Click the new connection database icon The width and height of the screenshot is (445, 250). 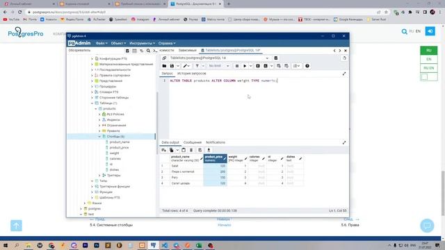[x=276, y=58]
